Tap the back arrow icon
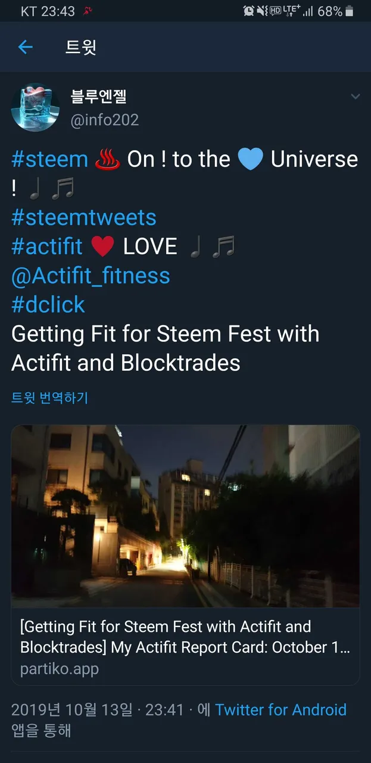The image size is (371, 763). [26, 47]
